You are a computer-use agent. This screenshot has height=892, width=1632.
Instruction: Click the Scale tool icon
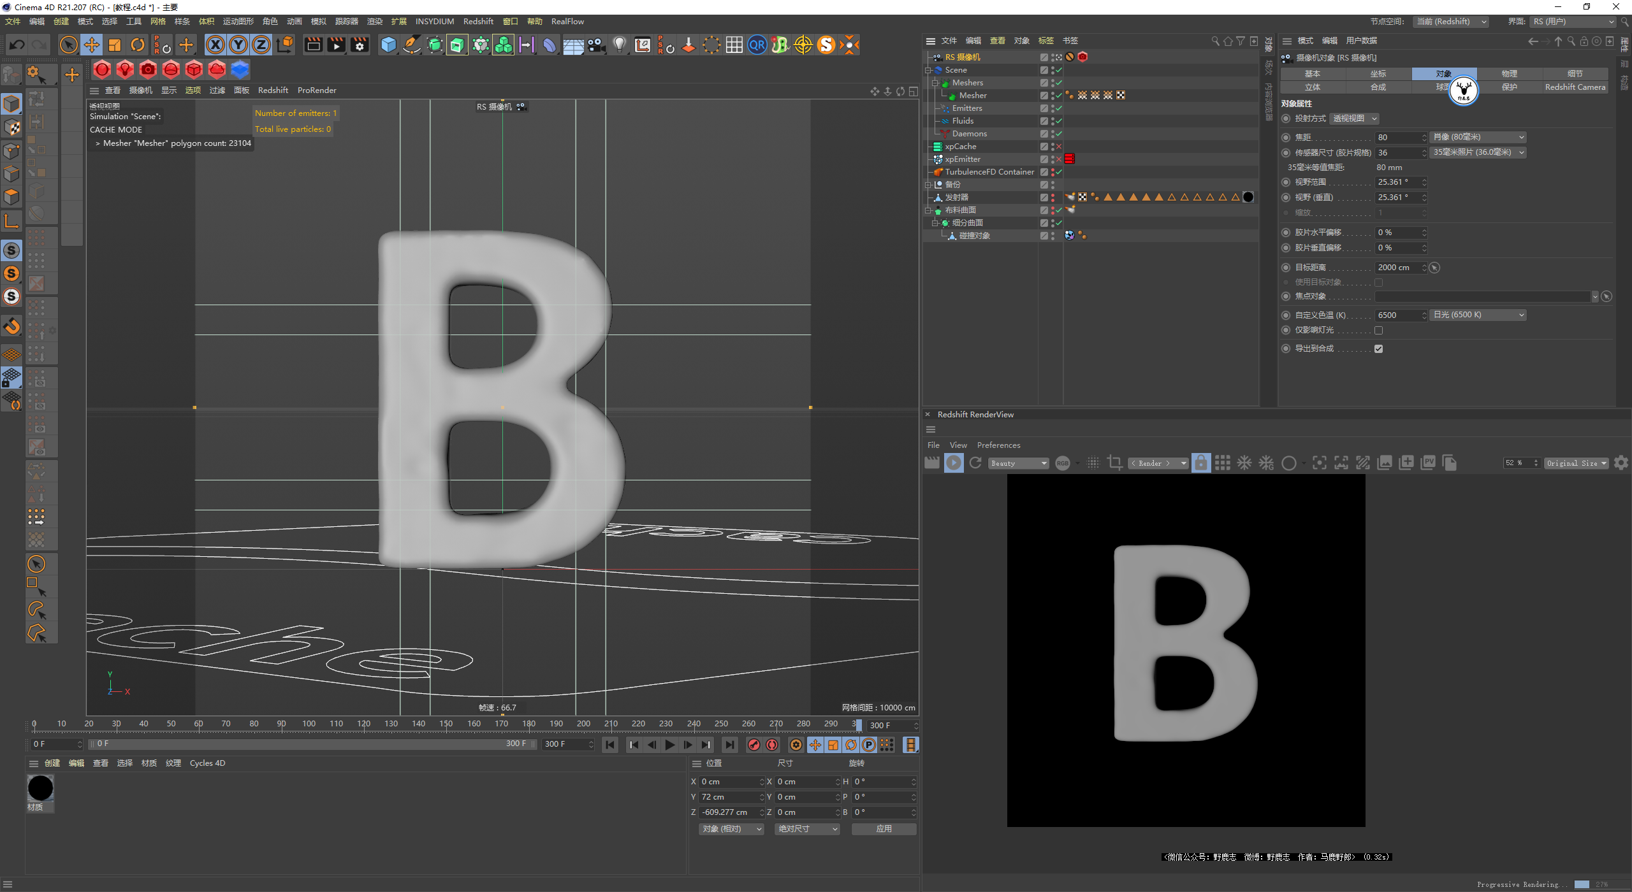coord(115,45)
